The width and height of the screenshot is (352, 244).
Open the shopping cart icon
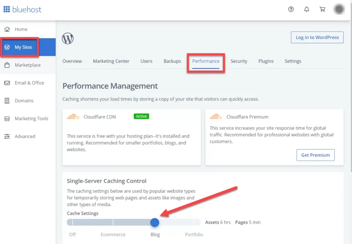click(322, 9)
